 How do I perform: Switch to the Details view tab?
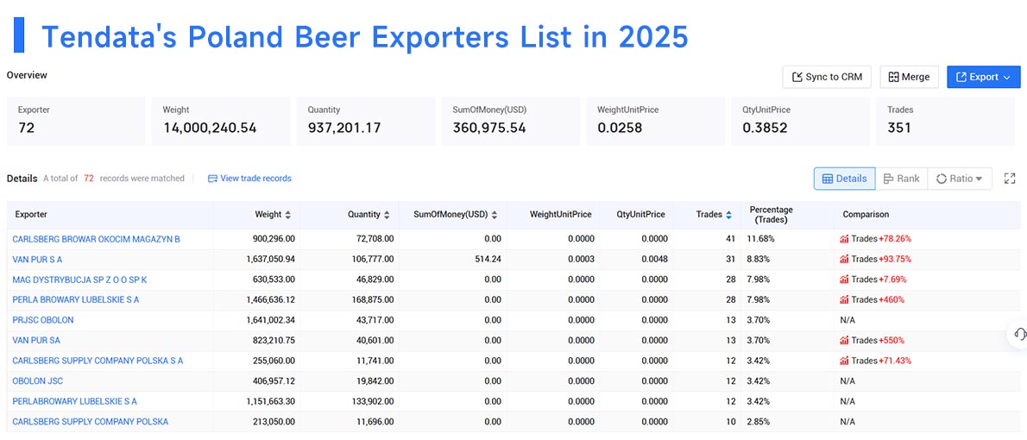pos(844,179)
